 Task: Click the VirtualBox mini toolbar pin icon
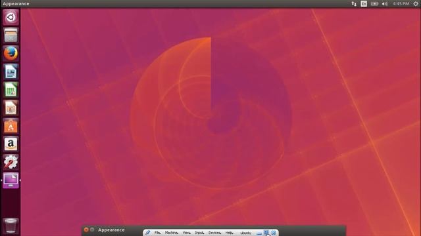pos(147,233)
